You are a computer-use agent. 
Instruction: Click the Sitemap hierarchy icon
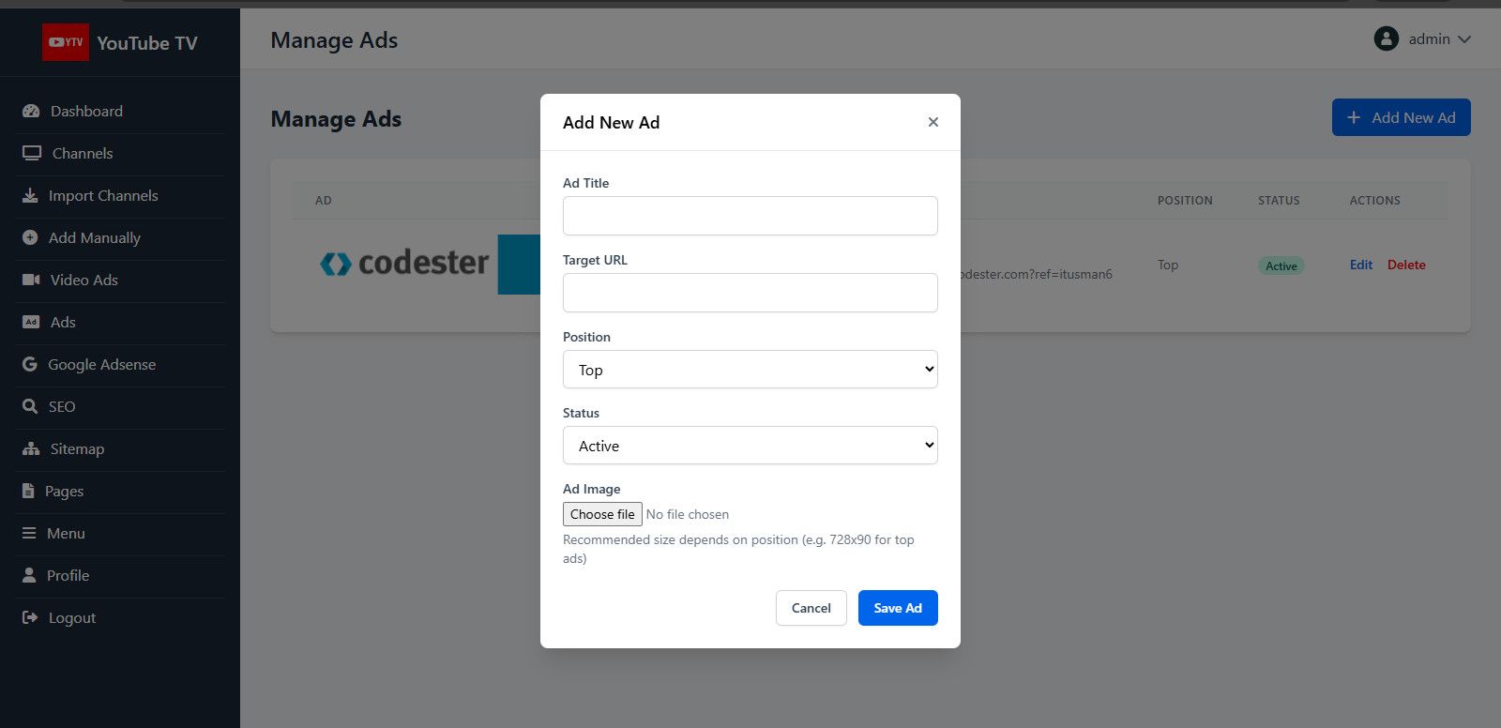pos(31,448)
